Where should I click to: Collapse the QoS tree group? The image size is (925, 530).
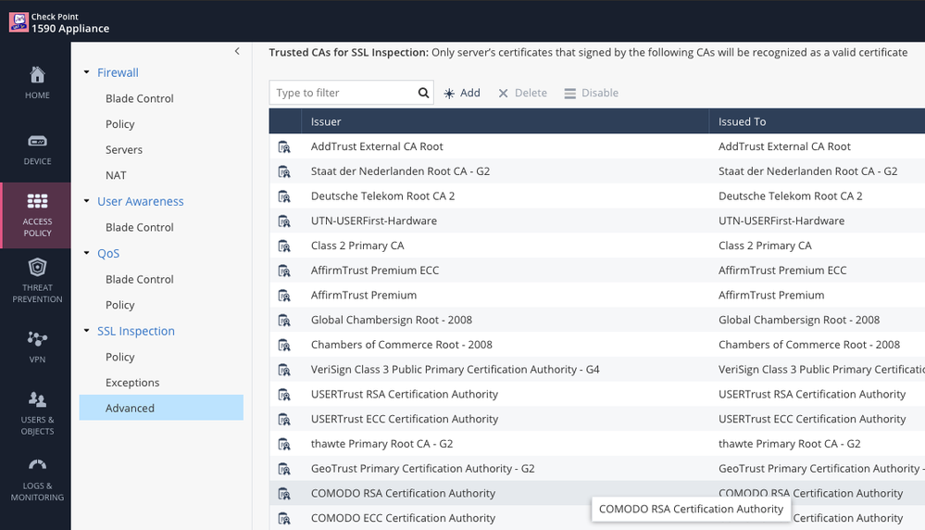coord(87,253)
